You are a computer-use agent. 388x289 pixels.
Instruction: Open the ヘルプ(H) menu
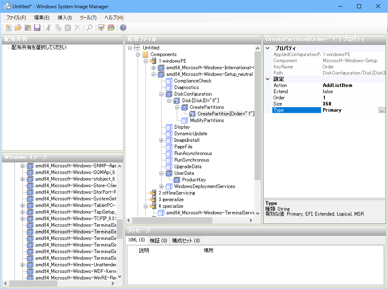(x=114, y=18)
